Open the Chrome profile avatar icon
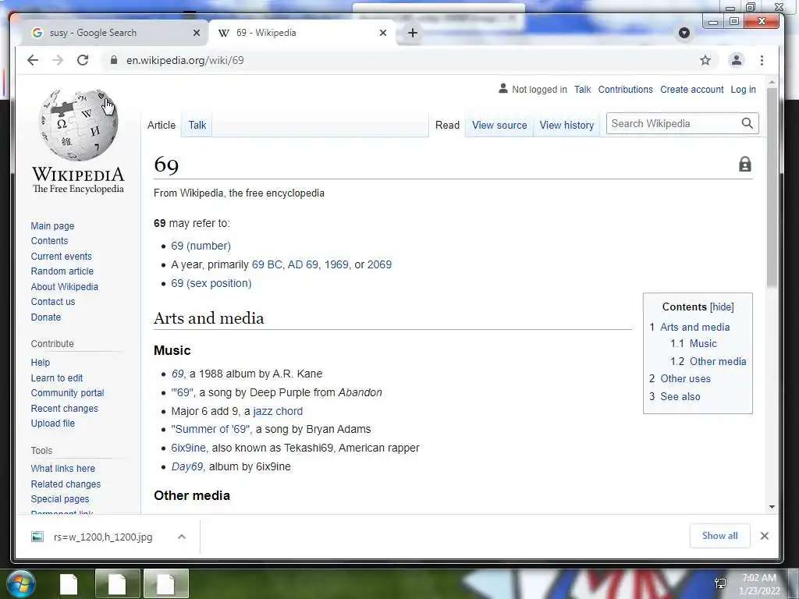 737,60
